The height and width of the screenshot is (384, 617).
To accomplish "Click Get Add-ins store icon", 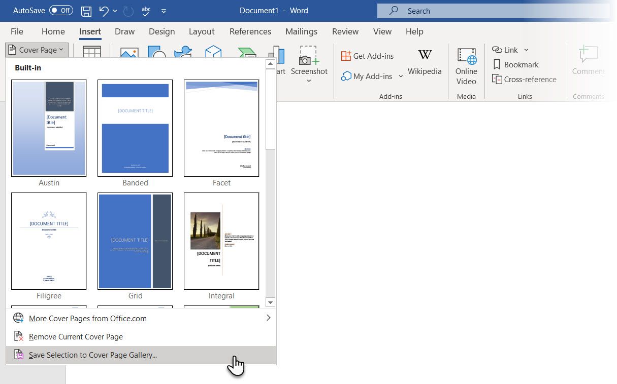I will (346, 56).
